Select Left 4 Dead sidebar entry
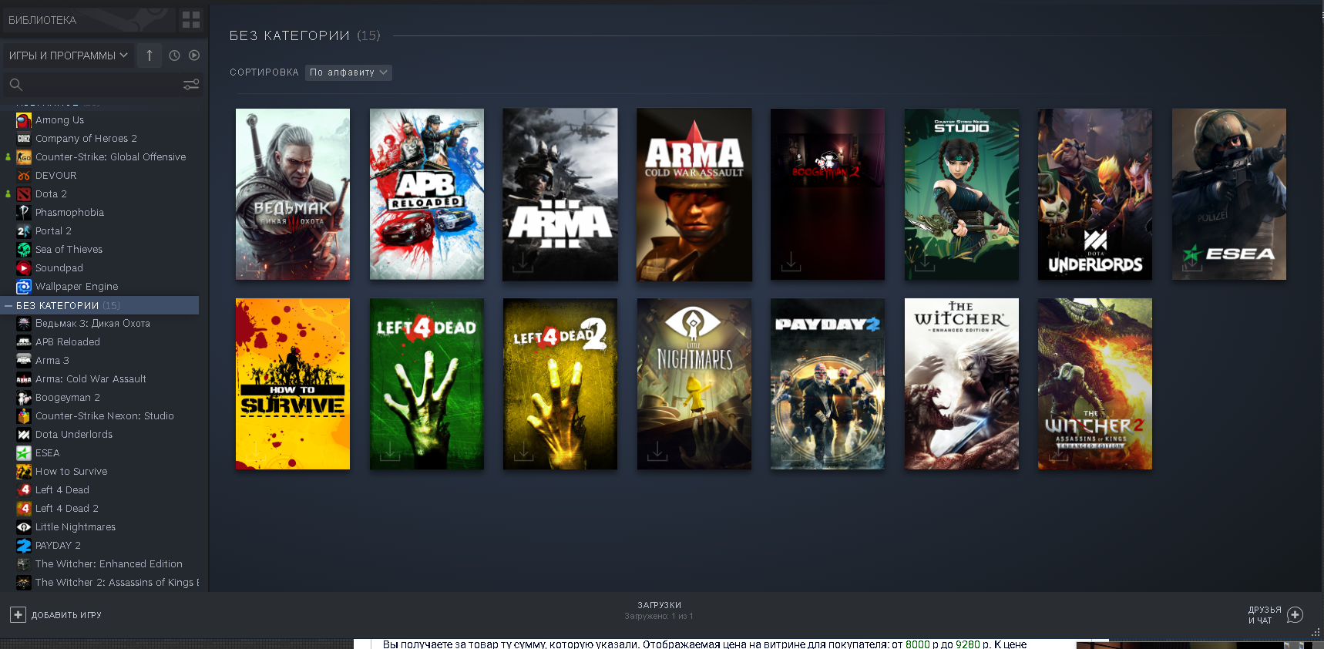The width and height of the screenshot is (1324, 649). [x=62, y=490]
